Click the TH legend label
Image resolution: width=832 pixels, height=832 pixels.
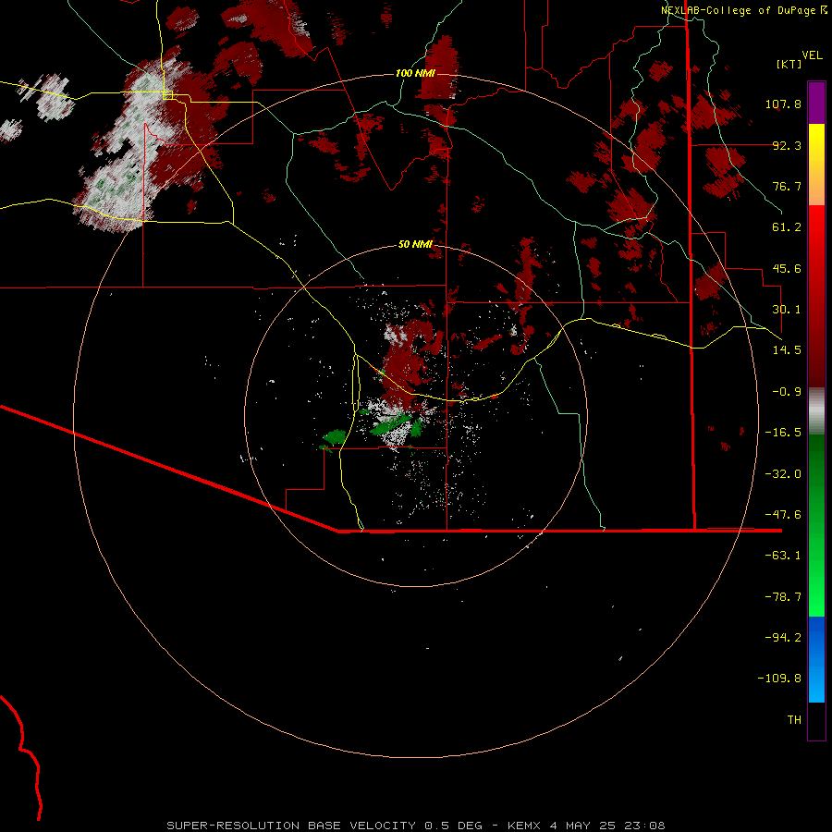pos(794,720)
